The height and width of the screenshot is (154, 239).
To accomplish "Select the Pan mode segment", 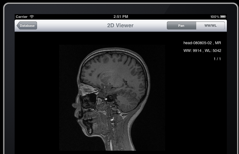I will click(181, 26).
